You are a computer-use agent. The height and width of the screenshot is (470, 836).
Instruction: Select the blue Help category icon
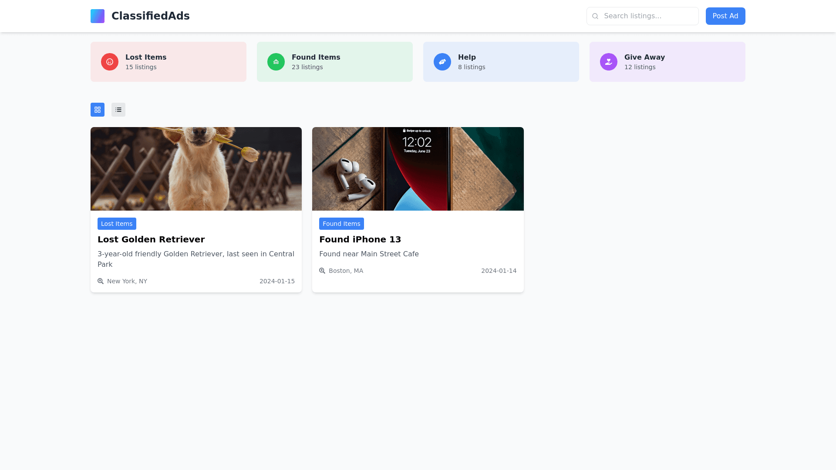442,61
